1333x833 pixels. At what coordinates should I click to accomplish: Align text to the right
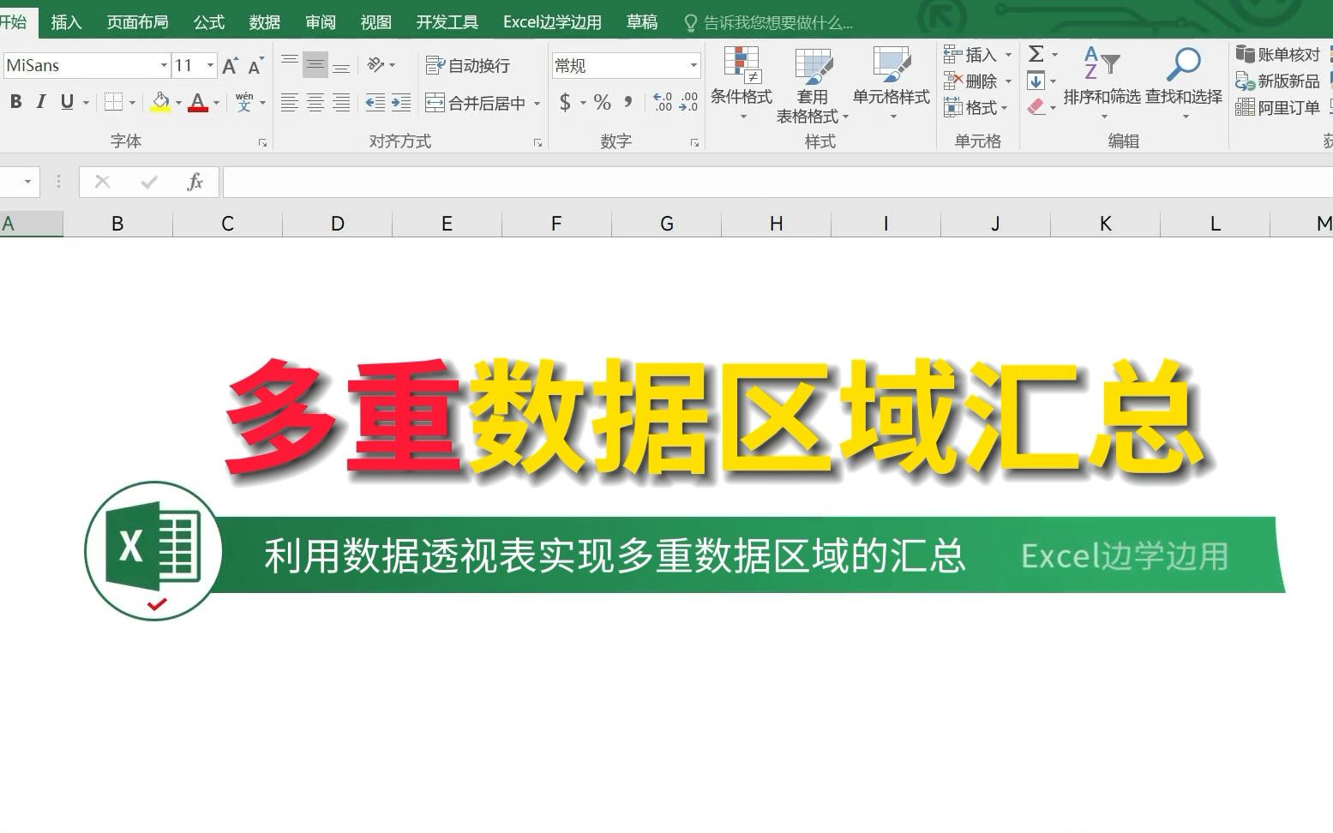click(341, 103)
